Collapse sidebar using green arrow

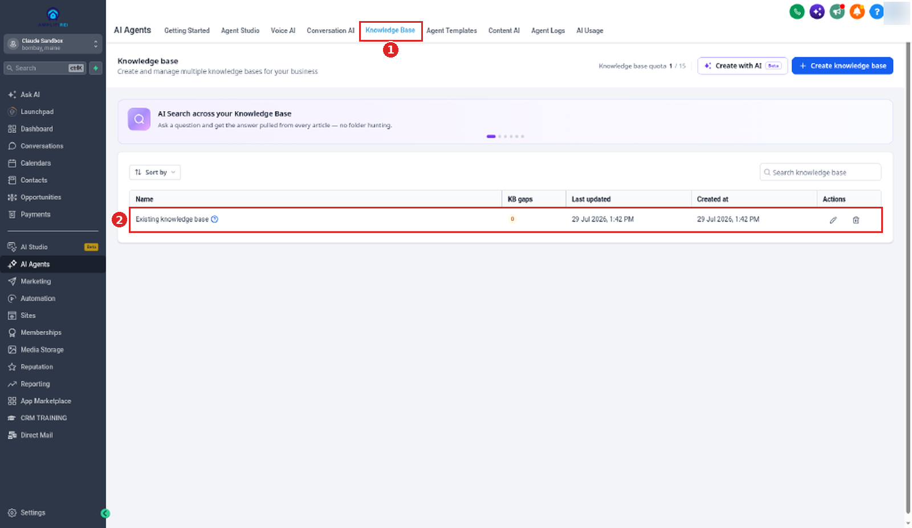tap(105, 513)
